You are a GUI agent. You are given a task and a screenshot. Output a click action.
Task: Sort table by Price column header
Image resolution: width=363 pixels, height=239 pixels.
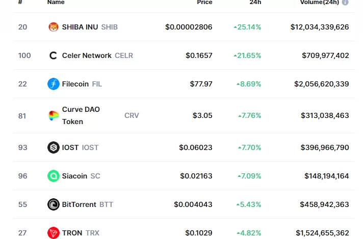pos(204,3)
